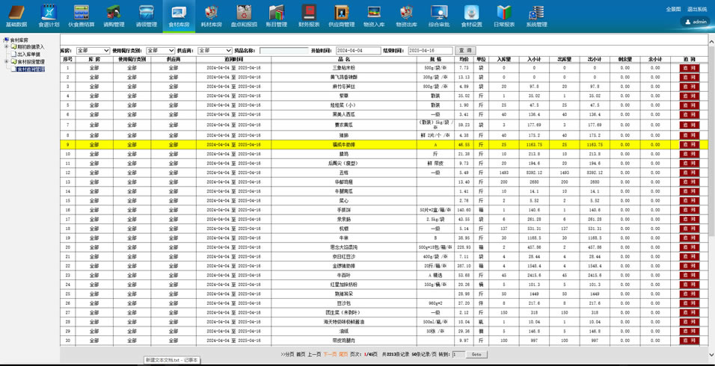Open the 食谱计划 module icon
This screenshot has height=366, width=715.
[x=49, y=15]
